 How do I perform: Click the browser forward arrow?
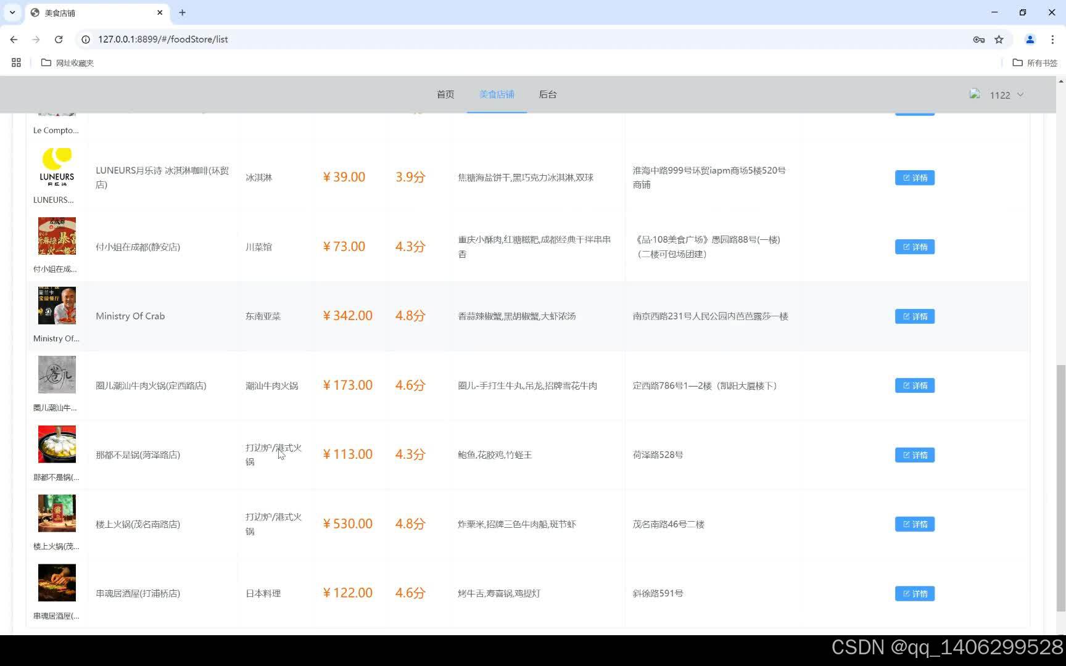point(36,39)
